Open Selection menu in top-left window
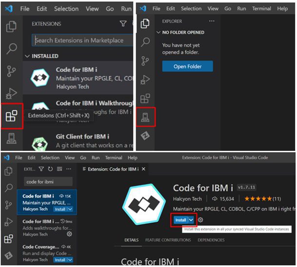Screen dimensions: 297x267 (x=66, y=9)
